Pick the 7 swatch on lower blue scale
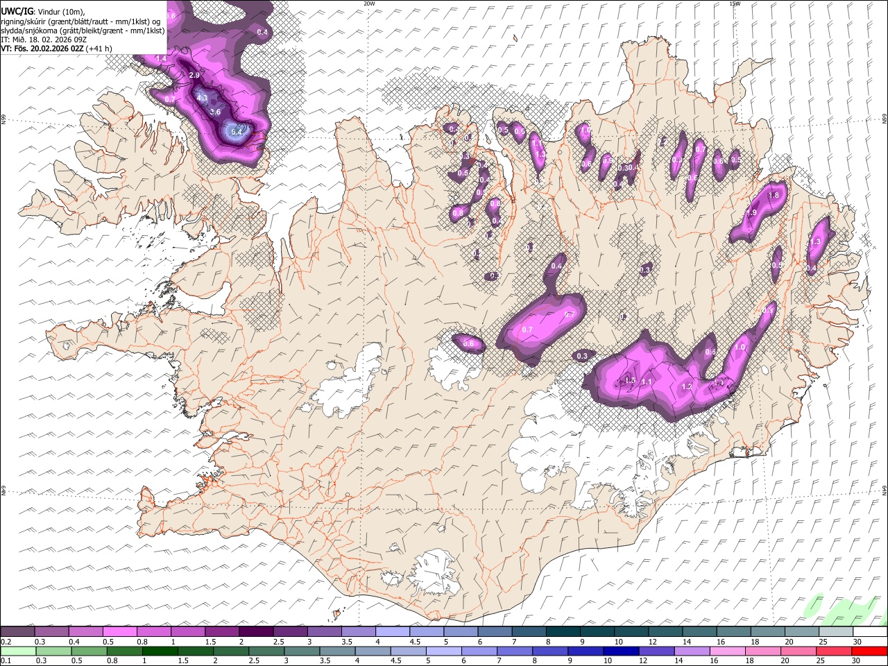888x666 pixels. 514,651
